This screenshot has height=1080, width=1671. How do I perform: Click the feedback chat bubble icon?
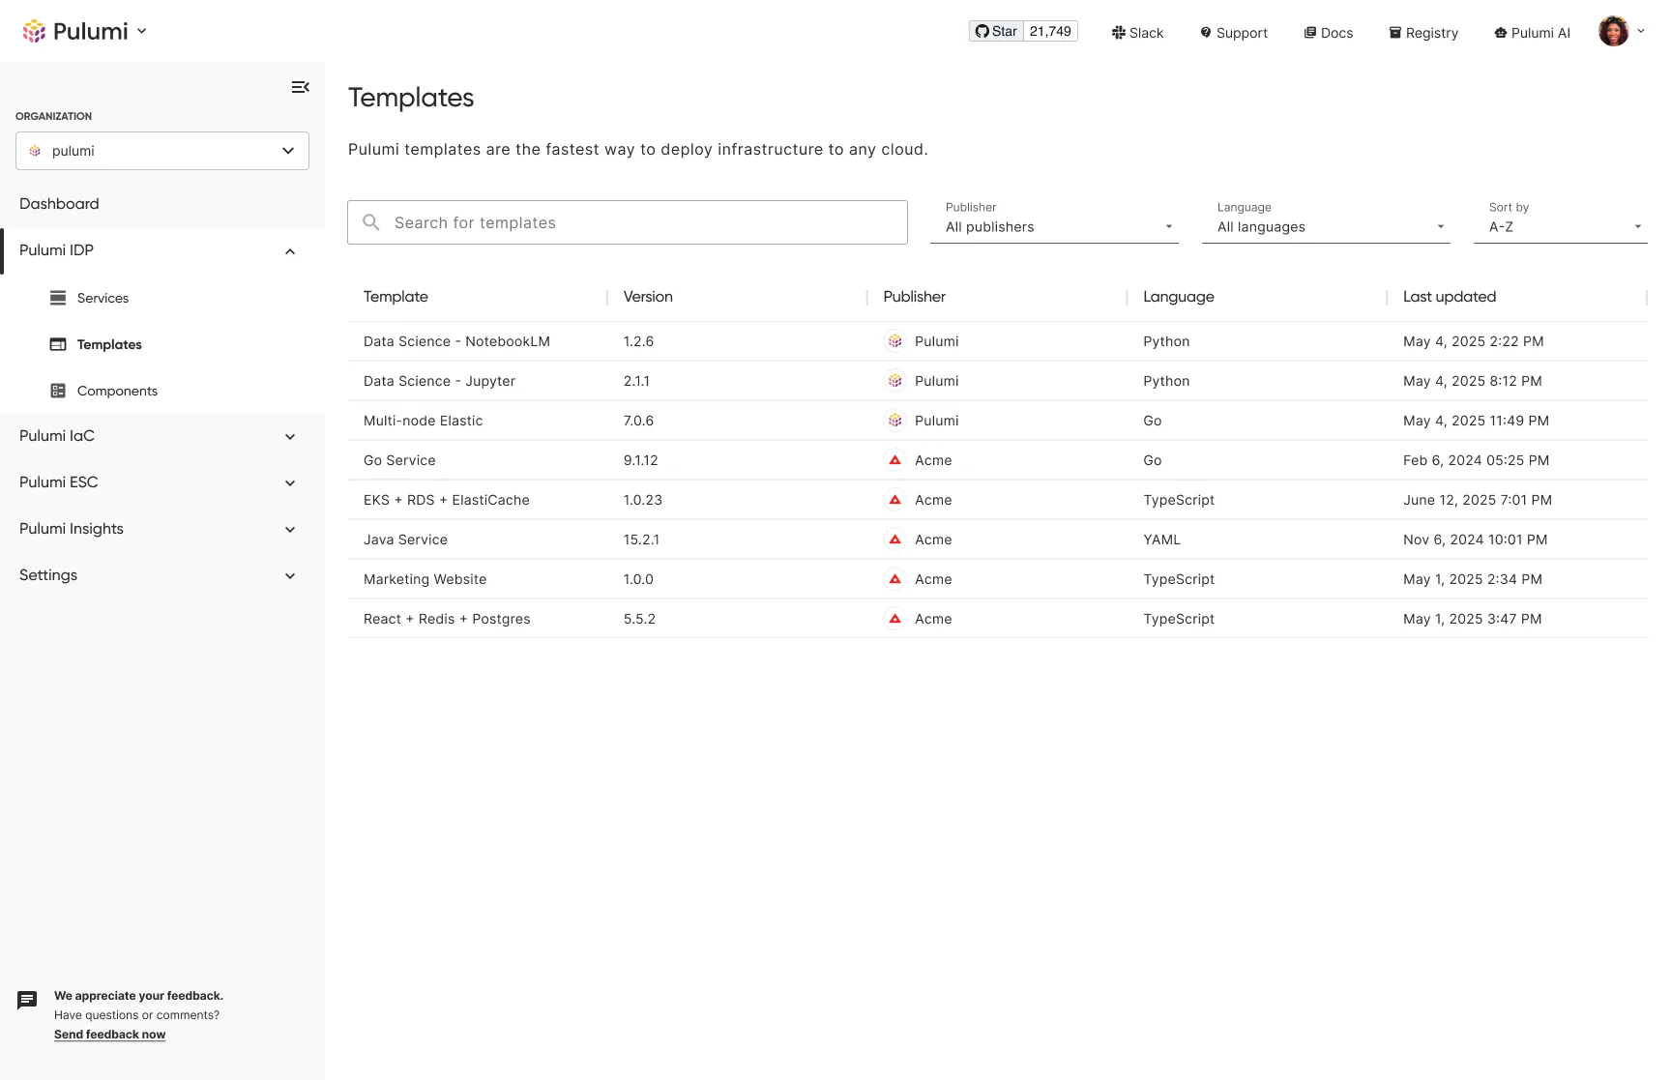[27, 1001]
